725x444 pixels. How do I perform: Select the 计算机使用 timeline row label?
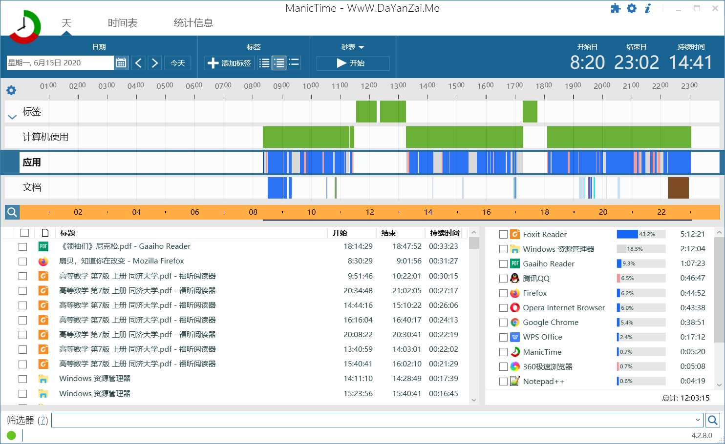point(45,137)
